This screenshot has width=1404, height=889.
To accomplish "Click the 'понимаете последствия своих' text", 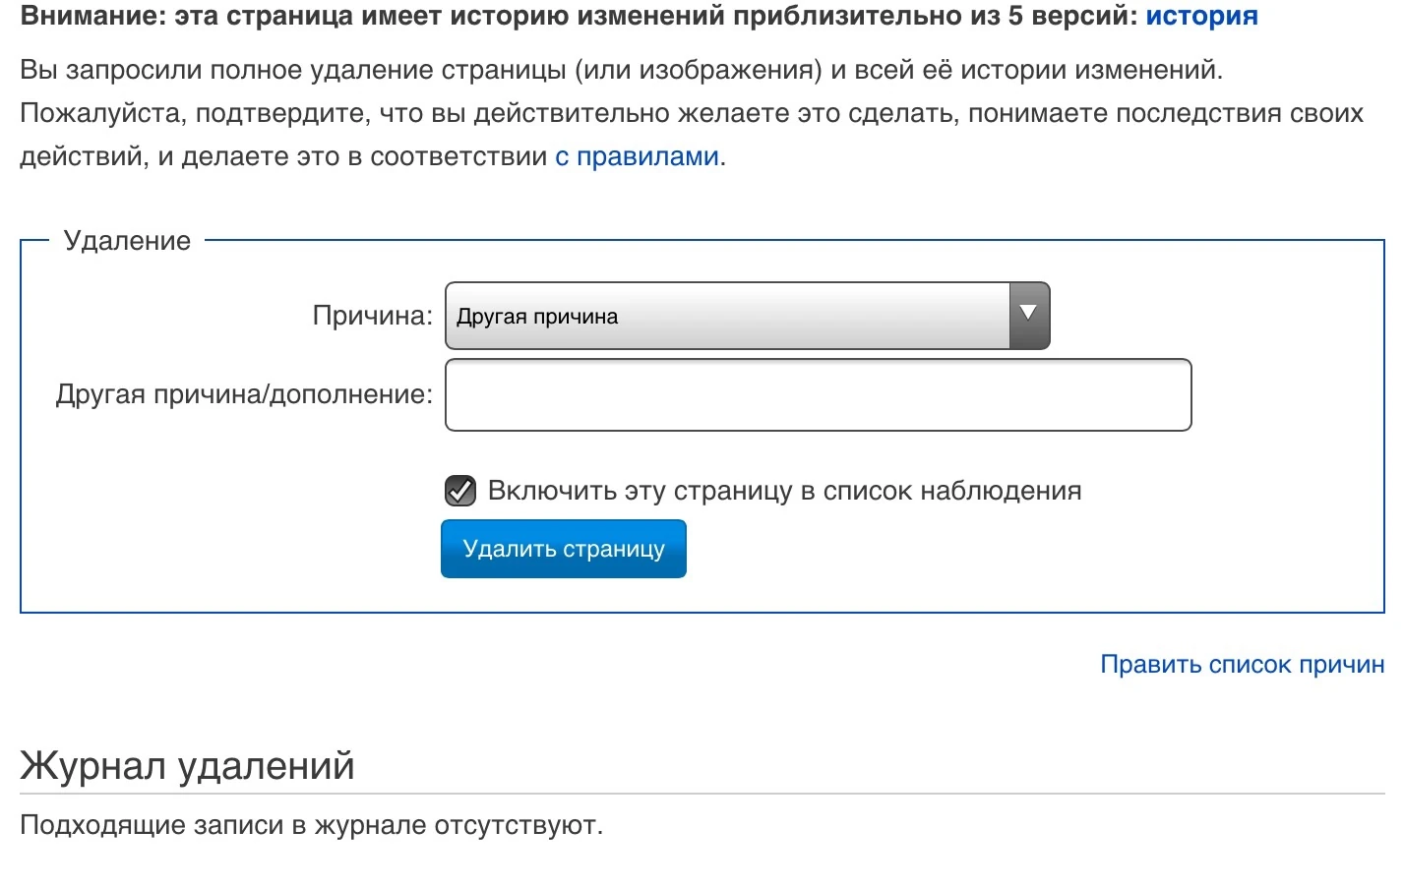I will [1165, 113].
